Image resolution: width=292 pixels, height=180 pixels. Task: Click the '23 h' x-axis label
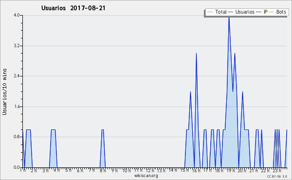click(x=277, y=170)
